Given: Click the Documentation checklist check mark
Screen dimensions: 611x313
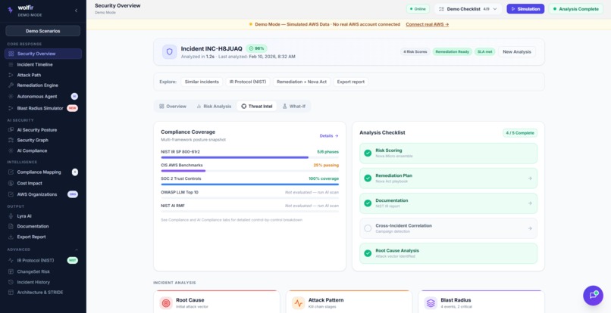Looking at the screenshot, I should pyautogui.click(x=368, y=203).
